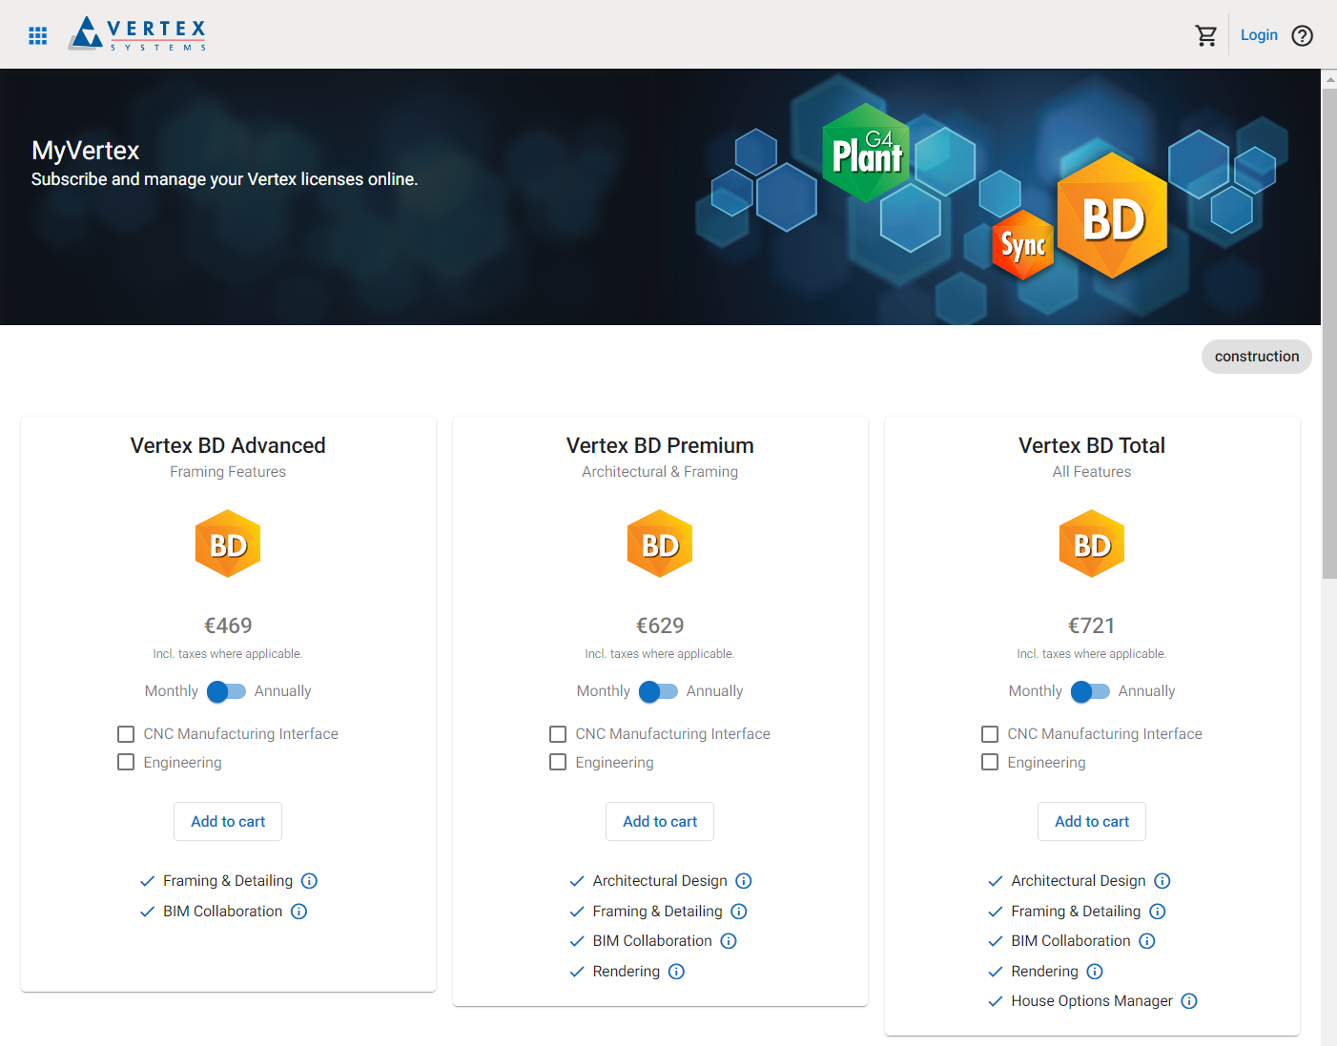Image resolution: width=1337 pixels, height=1046 pixels.
Task: Toggle Monthly/Annually billing for BD Total
Action: [x=1091, y=691]
